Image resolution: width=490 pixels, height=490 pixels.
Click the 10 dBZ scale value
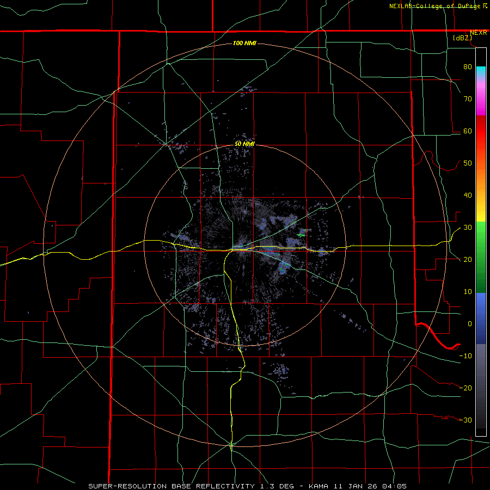point(468,292)
